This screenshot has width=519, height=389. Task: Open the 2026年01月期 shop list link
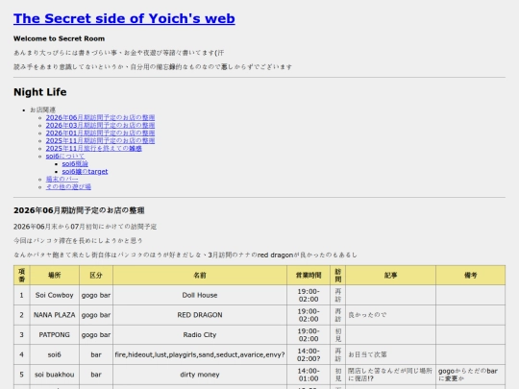(100, 133)
